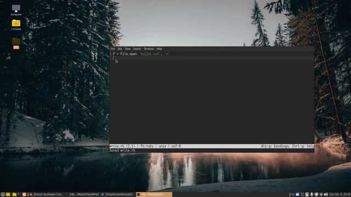Screen dimensions: 351x197
Task: Launch the orange browser icon in the panel
Action: pos(24,195)
